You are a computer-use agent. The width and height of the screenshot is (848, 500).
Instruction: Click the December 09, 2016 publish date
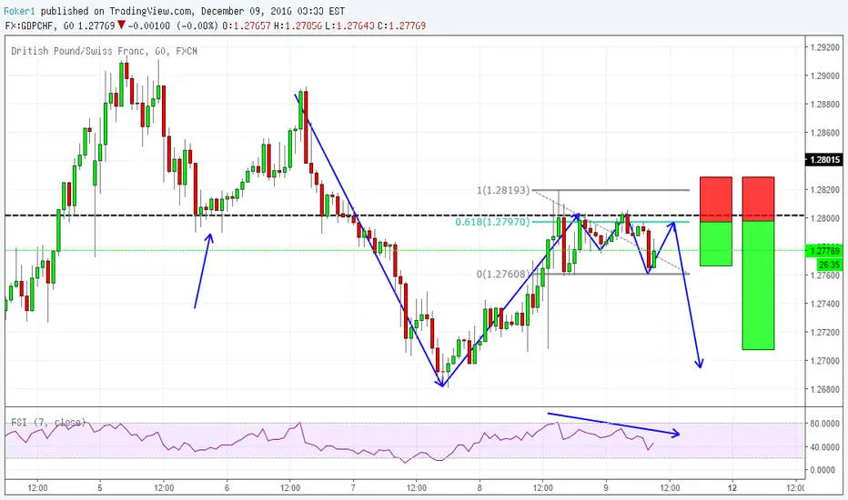(x=247, y=11)
